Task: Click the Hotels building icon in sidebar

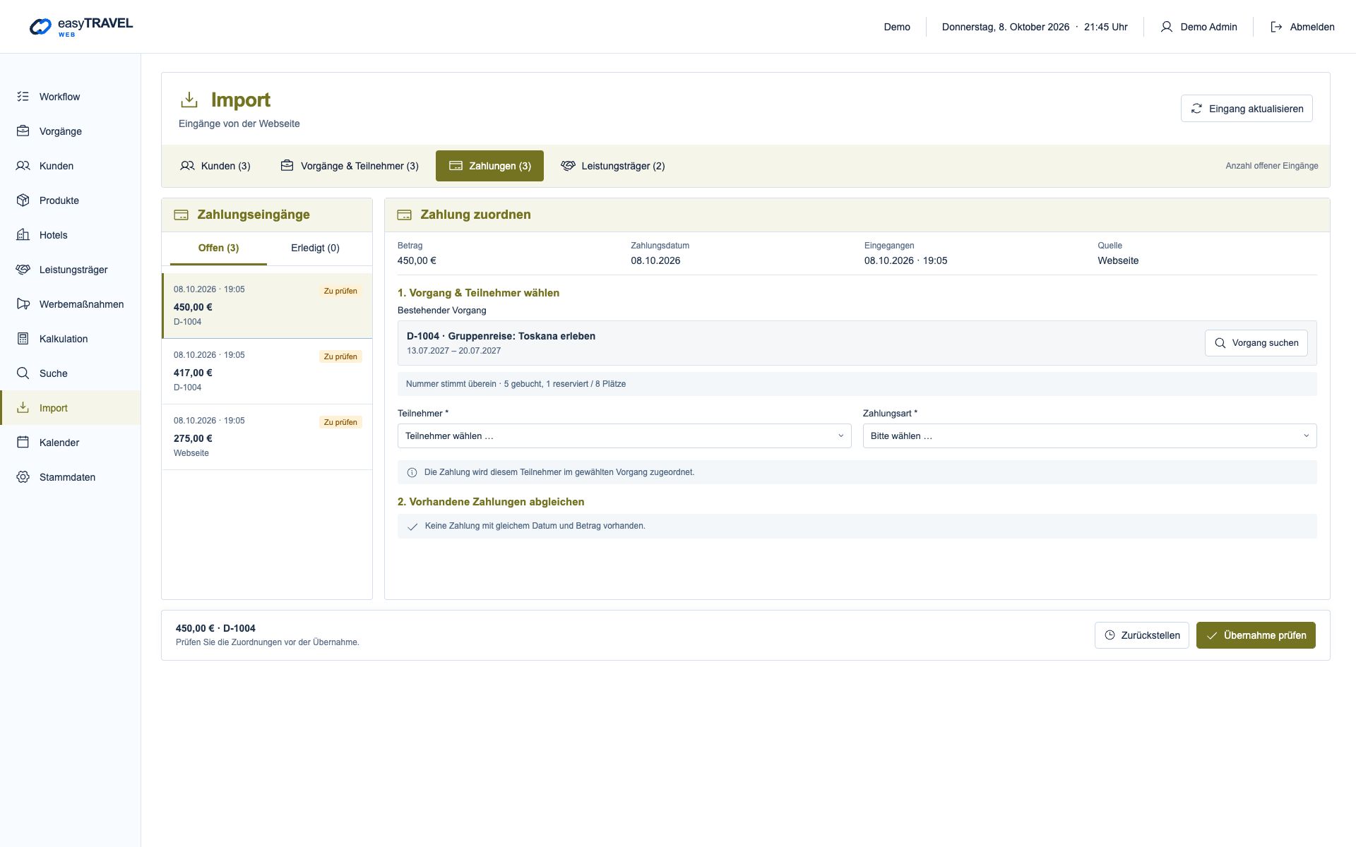Action: click(23, 235)
